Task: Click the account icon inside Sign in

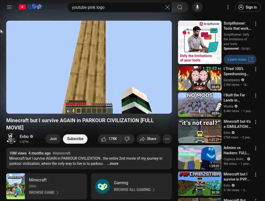Action: [x=241, y=7]
